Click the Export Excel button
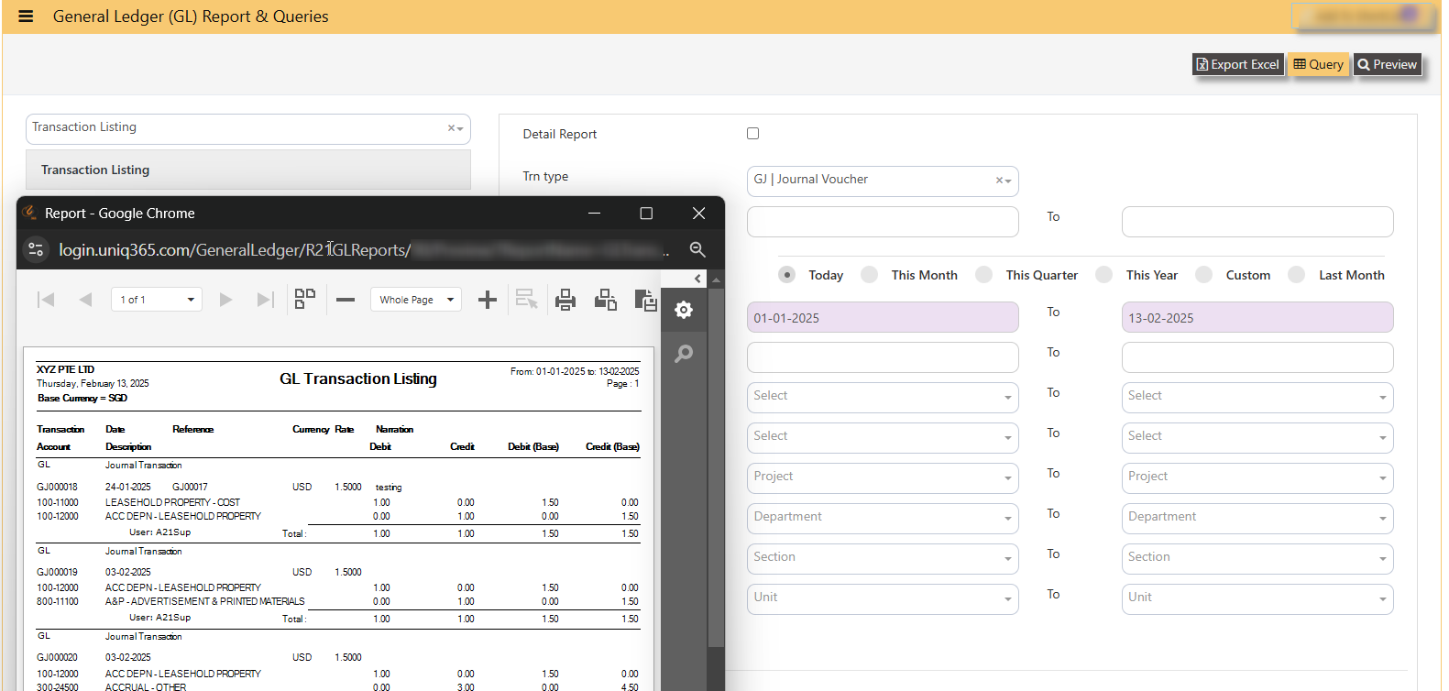The image size is (1449, 691). point(1237,64)
